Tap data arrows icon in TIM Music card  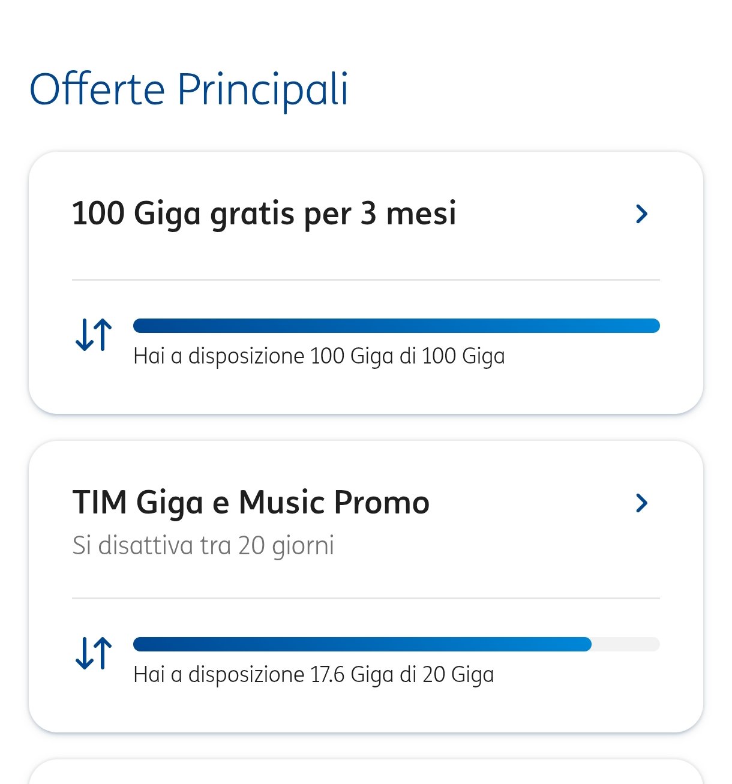click(x=94, y=653)
